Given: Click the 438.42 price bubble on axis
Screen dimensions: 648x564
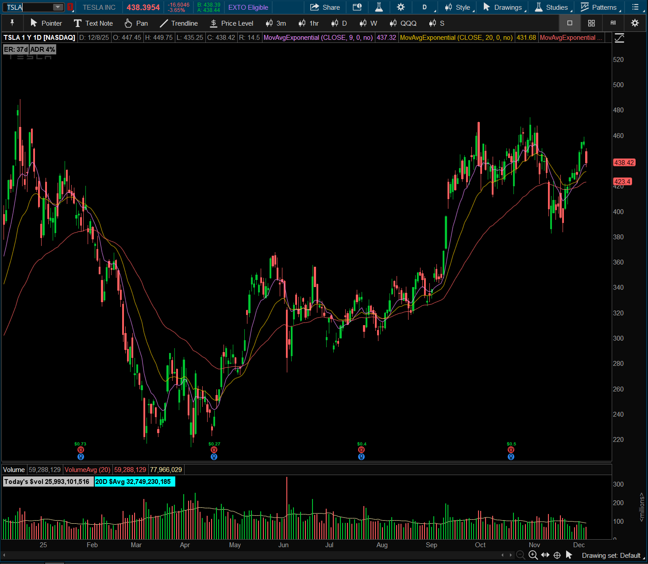Looking at the screenshot, I should click(624, 163).
